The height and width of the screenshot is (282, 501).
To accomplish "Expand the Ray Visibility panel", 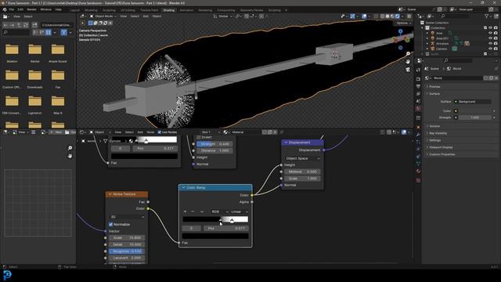I will 438,133.
